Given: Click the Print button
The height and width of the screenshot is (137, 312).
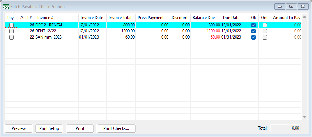Looking at the screenshot, I should tap(80, 128).
